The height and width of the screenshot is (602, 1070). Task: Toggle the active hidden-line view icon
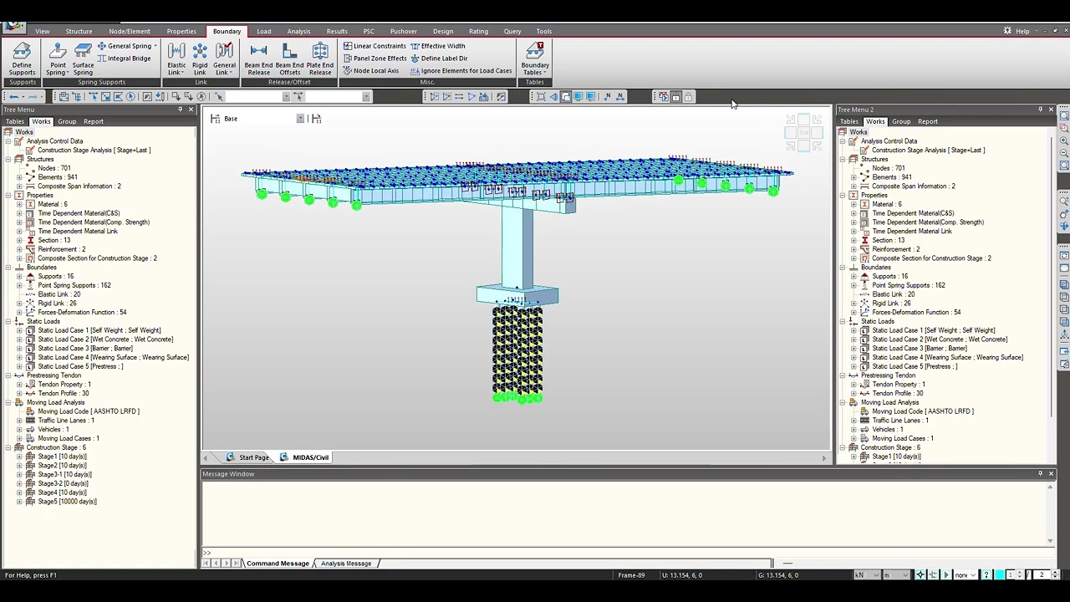pos(566,97)
